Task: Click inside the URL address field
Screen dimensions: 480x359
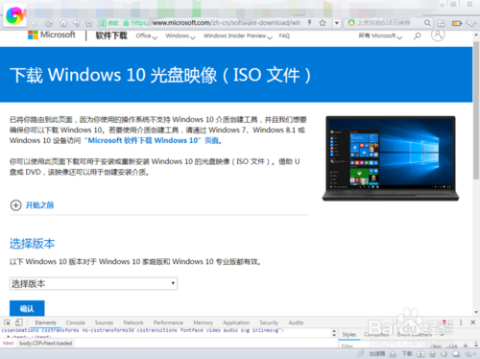Action: (216, 23)
